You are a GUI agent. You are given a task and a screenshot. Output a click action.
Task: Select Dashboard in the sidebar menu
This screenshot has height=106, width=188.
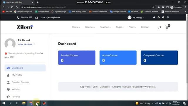25,68
